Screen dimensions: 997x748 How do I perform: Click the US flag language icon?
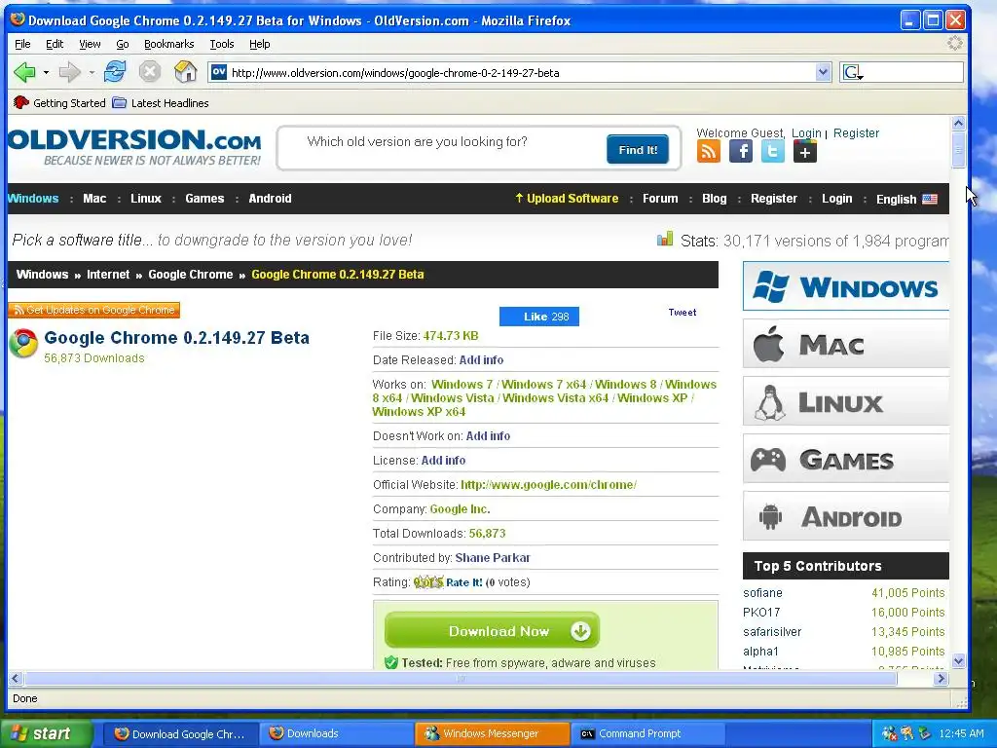click(x=930, y=199)
